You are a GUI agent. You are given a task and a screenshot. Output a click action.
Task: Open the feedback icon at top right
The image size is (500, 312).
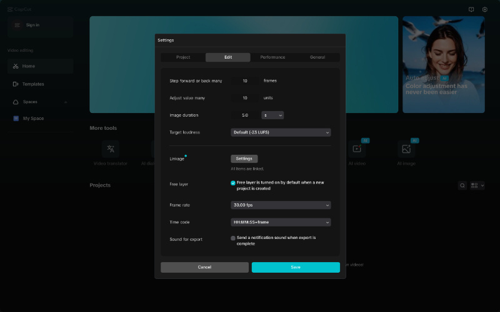point(471,9)
